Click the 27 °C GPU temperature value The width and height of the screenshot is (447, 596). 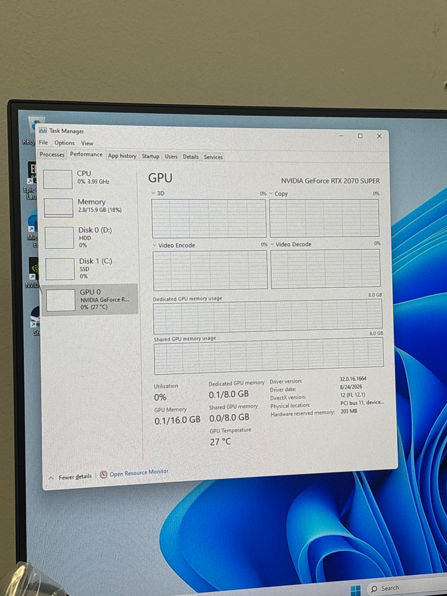click(220, 442)
